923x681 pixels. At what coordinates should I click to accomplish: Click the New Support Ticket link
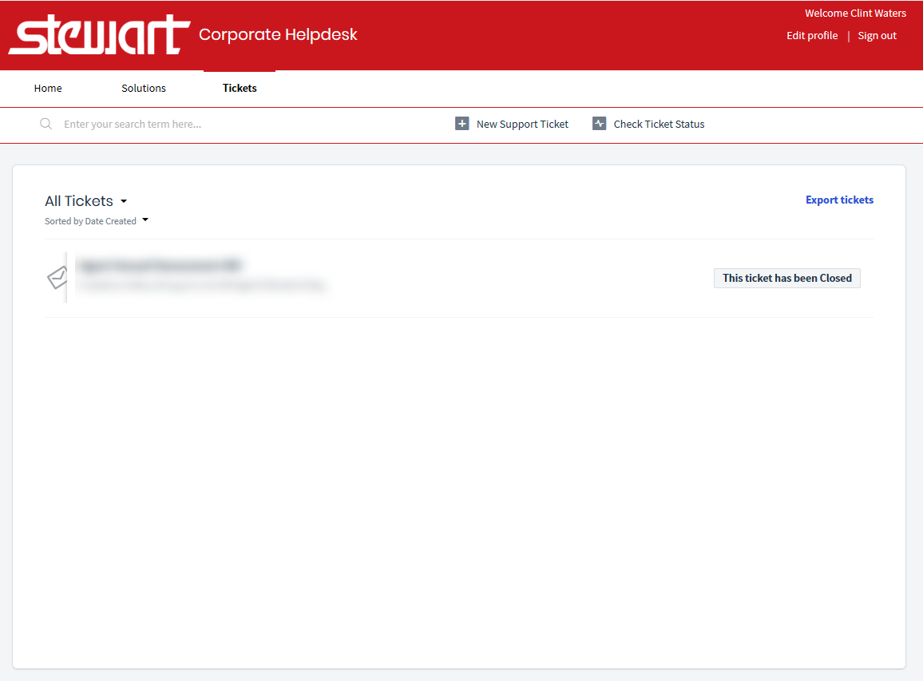(522, 125)
